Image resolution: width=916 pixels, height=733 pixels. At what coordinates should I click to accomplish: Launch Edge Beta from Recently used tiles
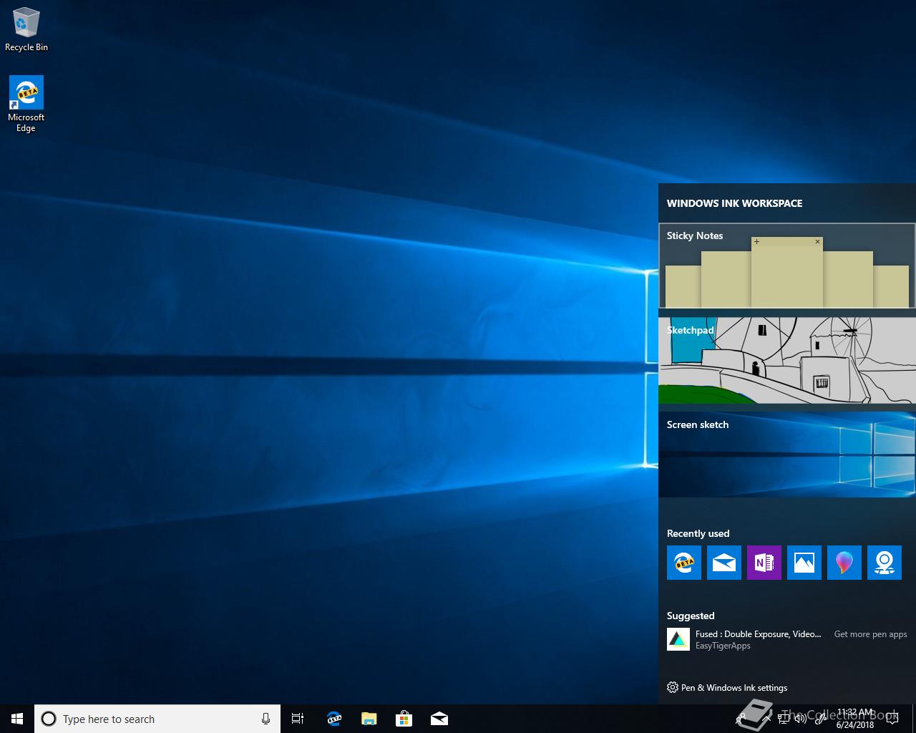tap(683, 563)
